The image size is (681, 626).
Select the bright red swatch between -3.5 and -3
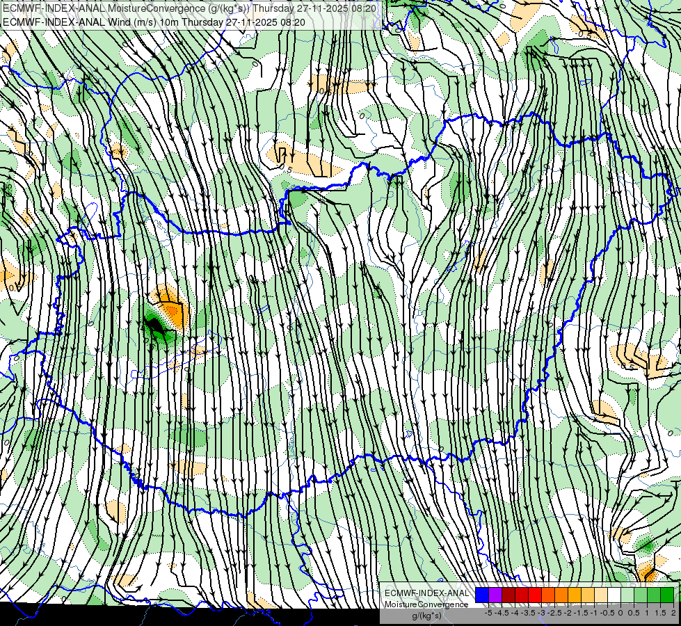click(x=535, y=595)
